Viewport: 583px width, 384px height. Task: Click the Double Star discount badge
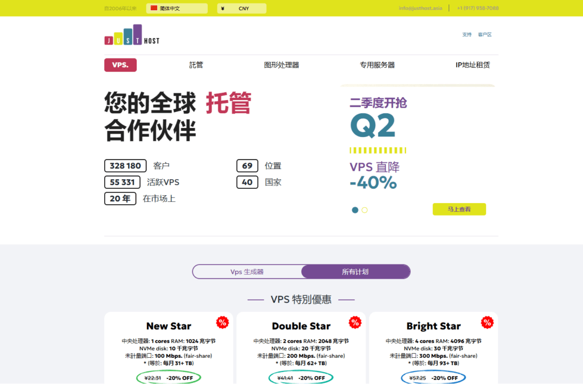click(355, 323)
